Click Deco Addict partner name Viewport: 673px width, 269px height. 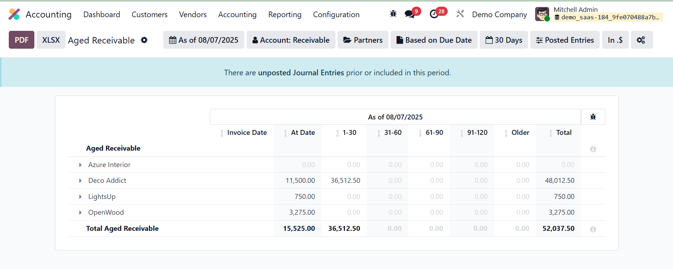pos(107,181)
